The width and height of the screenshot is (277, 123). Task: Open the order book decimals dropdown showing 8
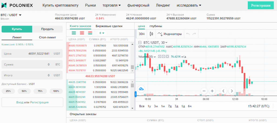(x=102, y=33)
